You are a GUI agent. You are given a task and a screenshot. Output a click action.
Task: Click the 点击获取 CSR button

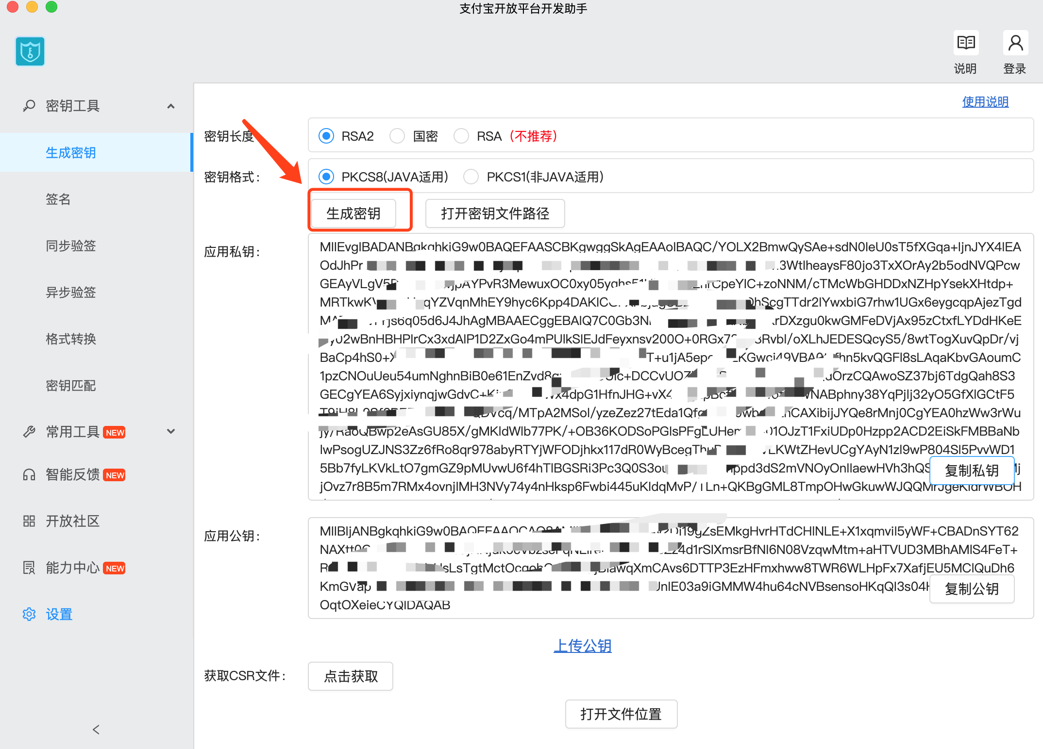(351, 676)
